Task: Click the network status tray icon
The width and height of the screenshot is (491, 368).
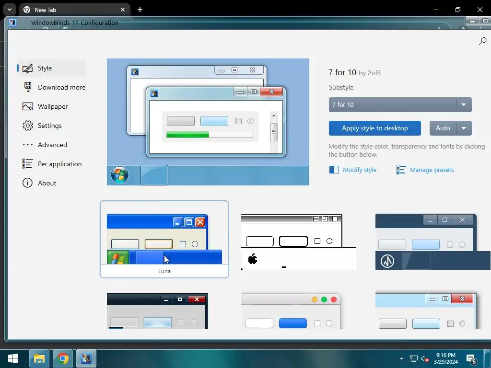Action: 414,358
